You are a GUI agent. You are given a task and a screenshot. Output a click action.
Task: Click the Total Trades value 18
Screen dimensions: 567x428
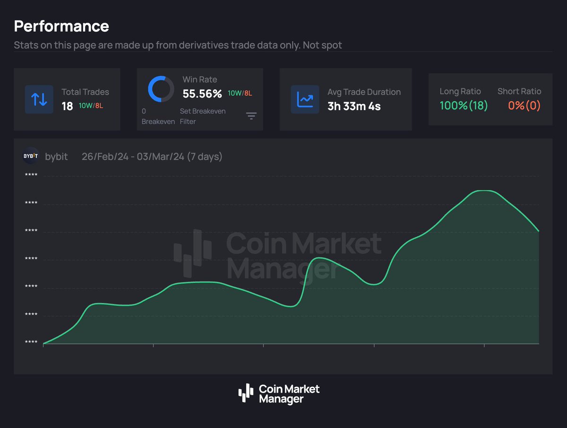tap(67, 106)
